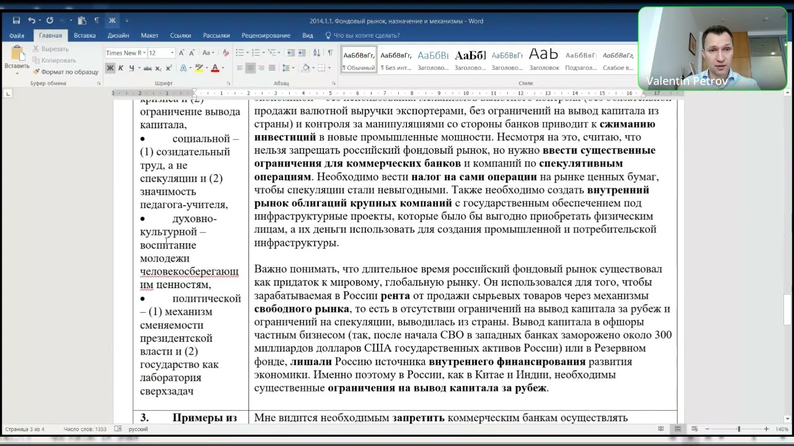Click the clipboard paste icon in the quick access toolbar
The image size is (794, 446).
[82, 20]
